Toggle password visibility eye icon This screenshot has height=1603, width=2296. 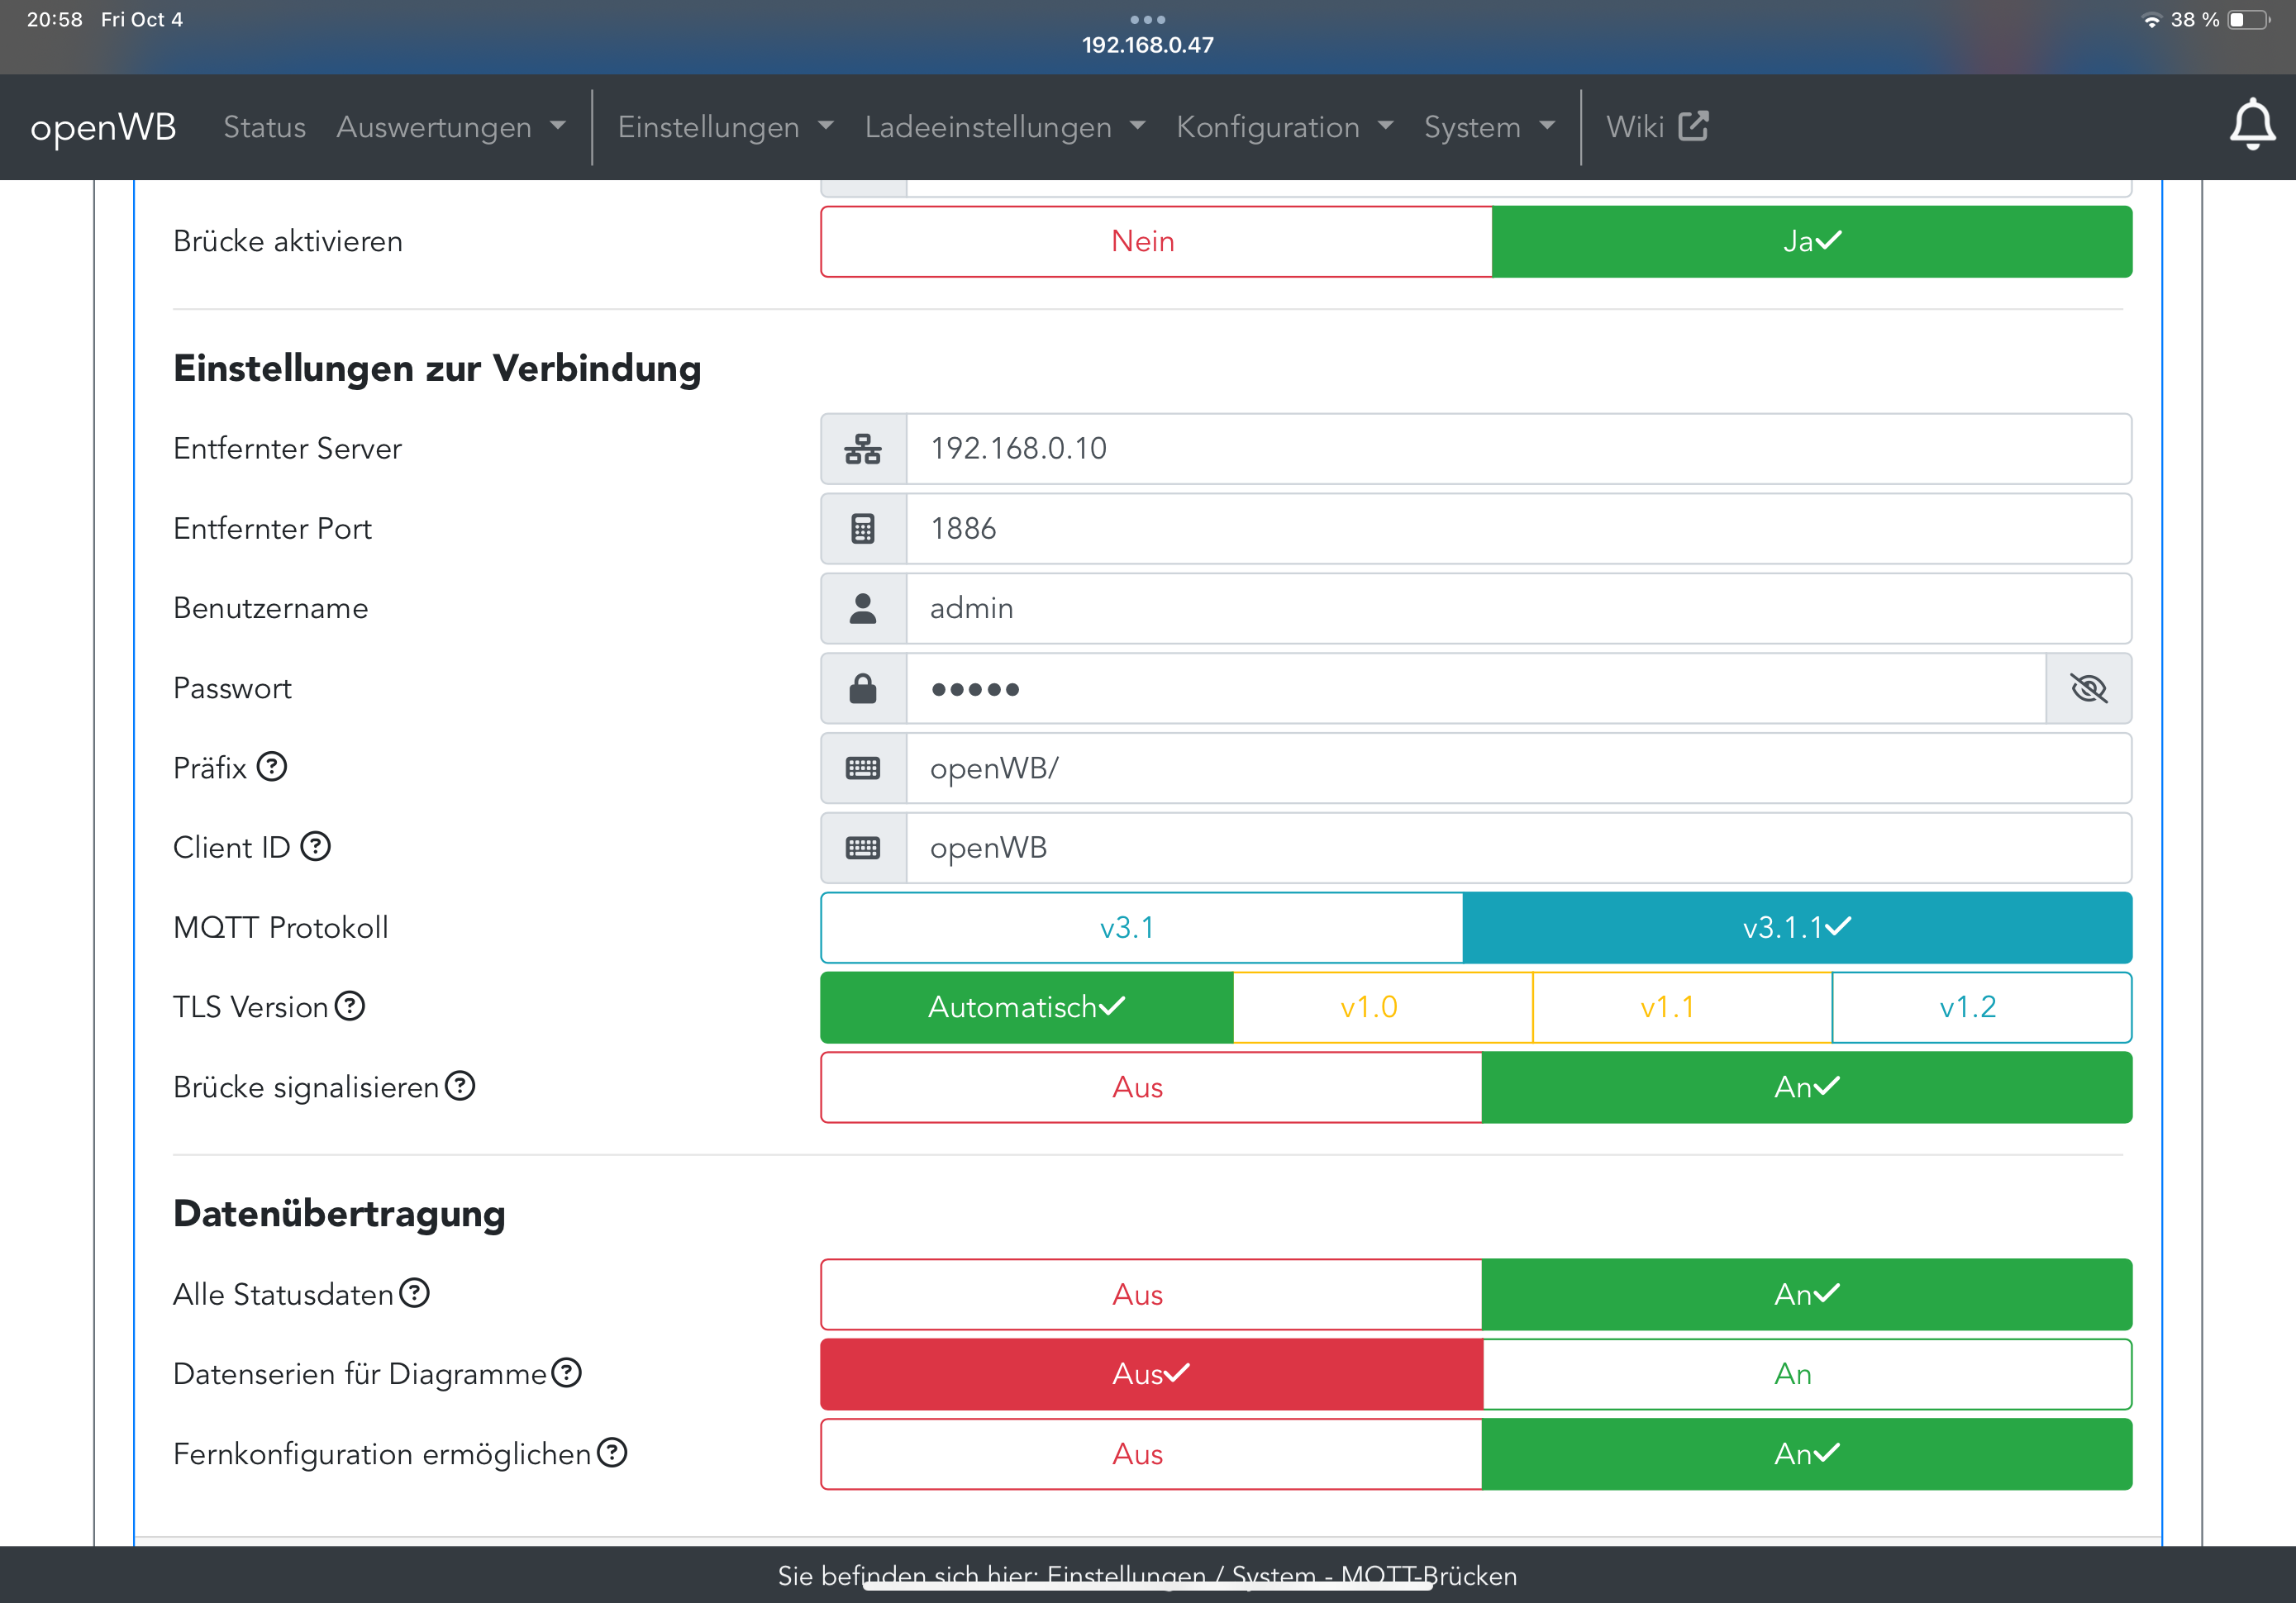(x=2088, y=688)
